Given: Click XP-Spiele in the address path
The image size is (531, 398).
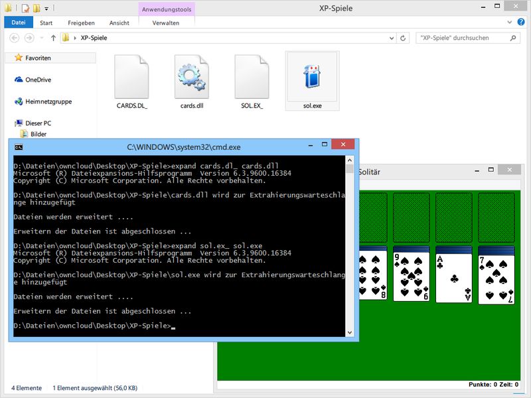Looking at the screenshot, I should [94, 38].
